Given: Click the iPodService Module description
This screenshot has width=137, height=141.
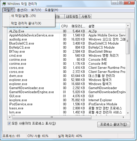Looking at the screenshot, I should pos(103,104).
